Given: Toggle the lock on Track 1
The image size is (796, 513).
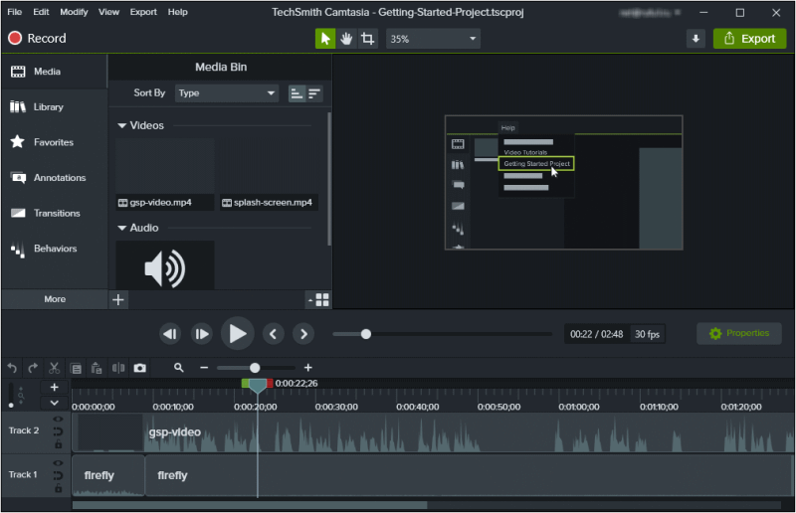Looking at the screenshot, I should (58, 487).
